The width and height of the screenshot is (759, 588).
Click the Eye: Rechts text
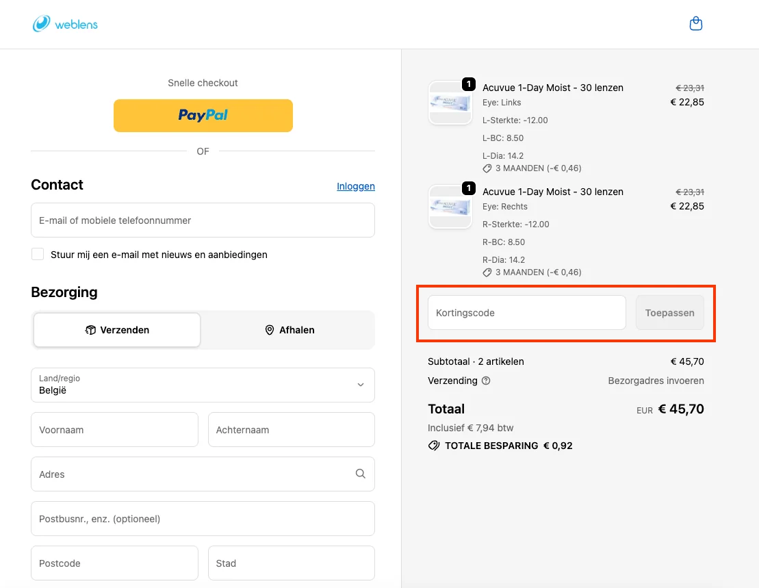point(505,207)
